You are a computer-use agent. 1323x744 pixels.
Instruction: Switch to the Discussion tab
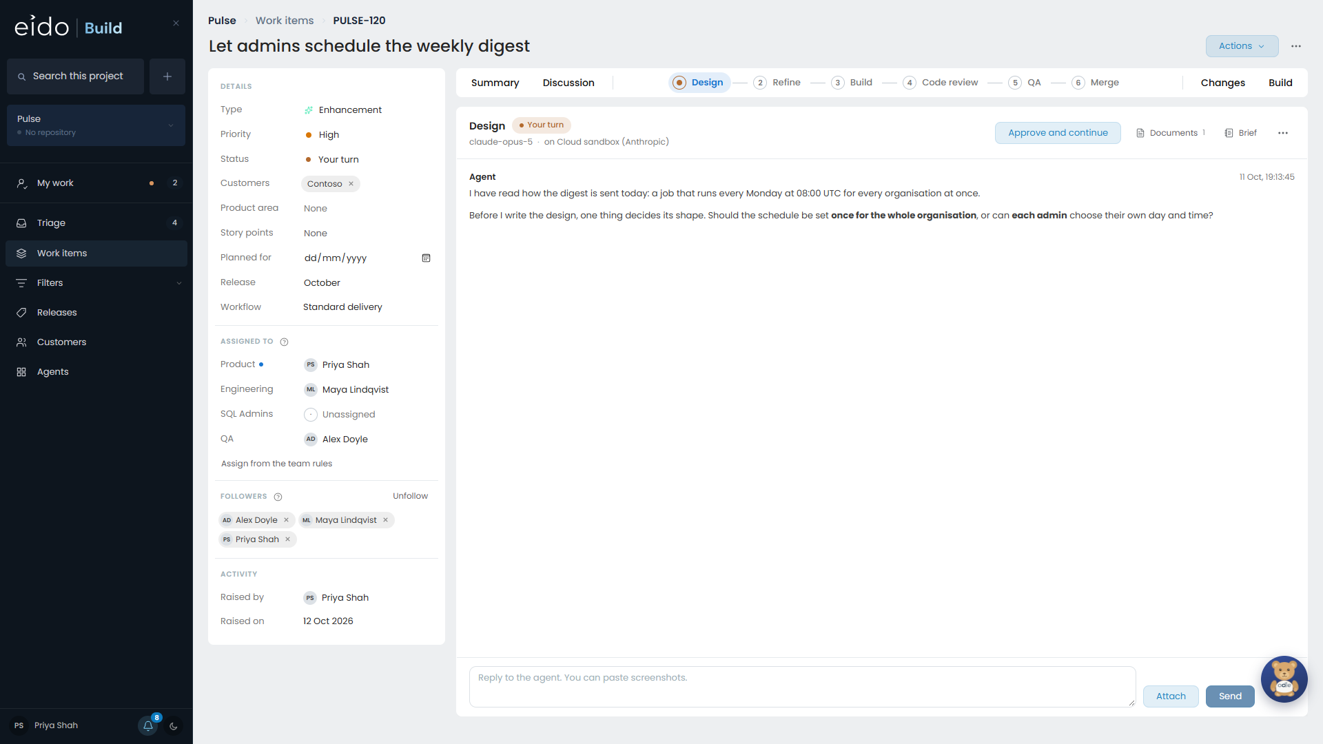568,83
